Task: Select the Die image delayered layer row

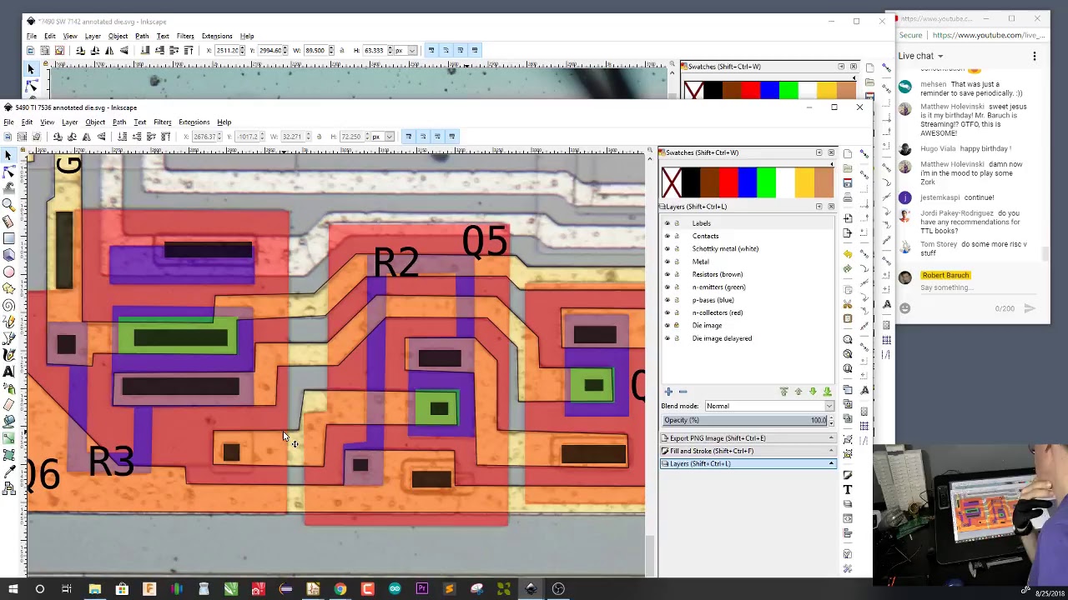Action: pos(748,338)
